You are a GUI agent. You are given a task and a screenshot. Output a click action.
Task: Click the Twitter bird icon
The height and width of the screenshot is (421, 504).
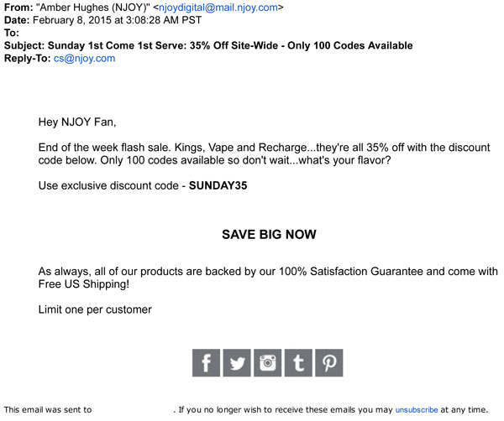pyautogui.click(x=238, y=362)
